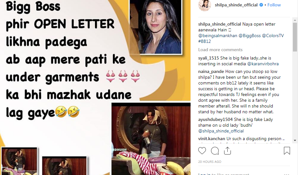Open the @beingsalmankhan mention
Screen dimensions: 298x175
(x=218, y=36)
